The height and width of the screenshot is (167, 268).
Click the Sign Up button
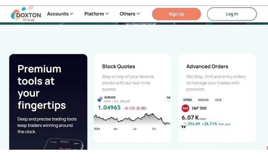[176, 14]
